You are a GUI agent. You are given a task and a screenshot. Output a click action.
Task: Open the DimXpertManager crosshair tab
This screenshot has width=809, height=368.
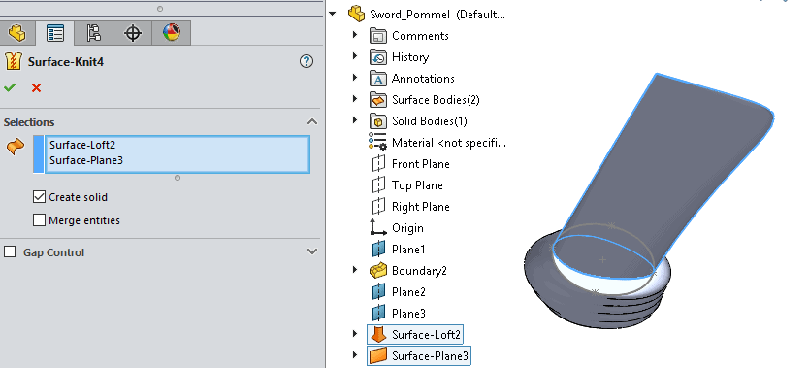(133, 33)
